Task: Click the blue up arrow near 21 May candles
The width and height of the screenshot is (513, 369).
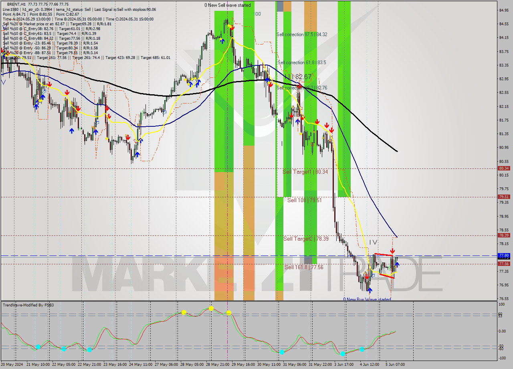Action: (43, 97)
